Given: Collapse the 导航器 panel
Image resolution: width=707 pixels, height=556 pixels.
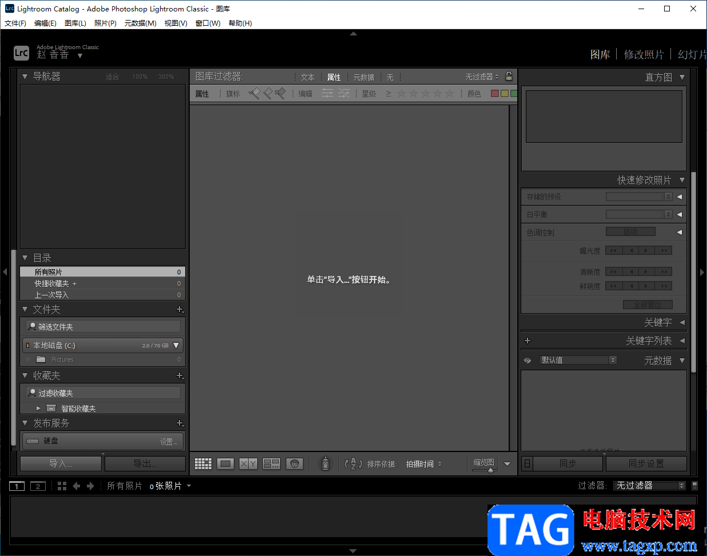Looking at the screenshot, I should pos(25,76).
